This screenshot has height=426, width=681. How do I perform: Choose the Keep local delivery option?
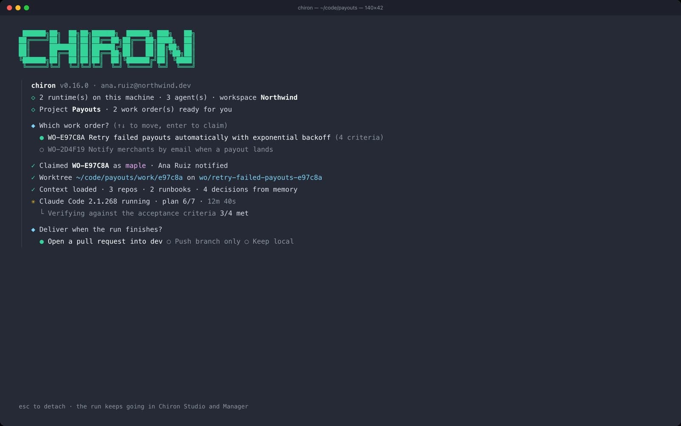(269, 242)
